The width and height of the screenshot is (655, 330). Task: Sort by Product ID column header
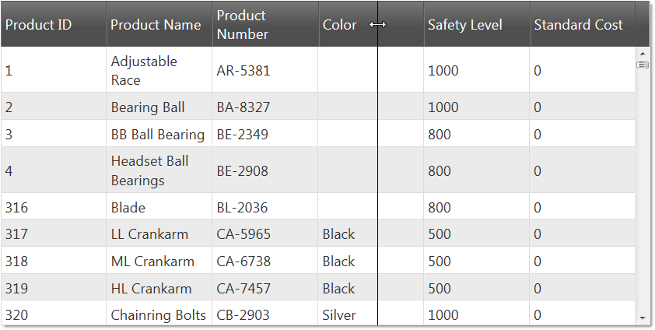[38, 25]
